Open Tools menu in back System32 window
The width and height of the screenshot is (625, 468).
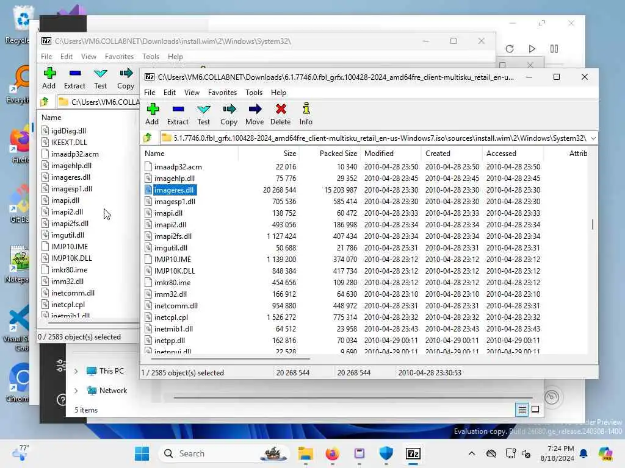tap(151, 57)
